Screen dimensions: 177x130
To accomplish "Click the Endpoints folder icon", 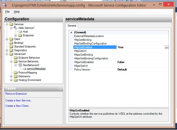I will pyautogui.click(x=20, y=35).
